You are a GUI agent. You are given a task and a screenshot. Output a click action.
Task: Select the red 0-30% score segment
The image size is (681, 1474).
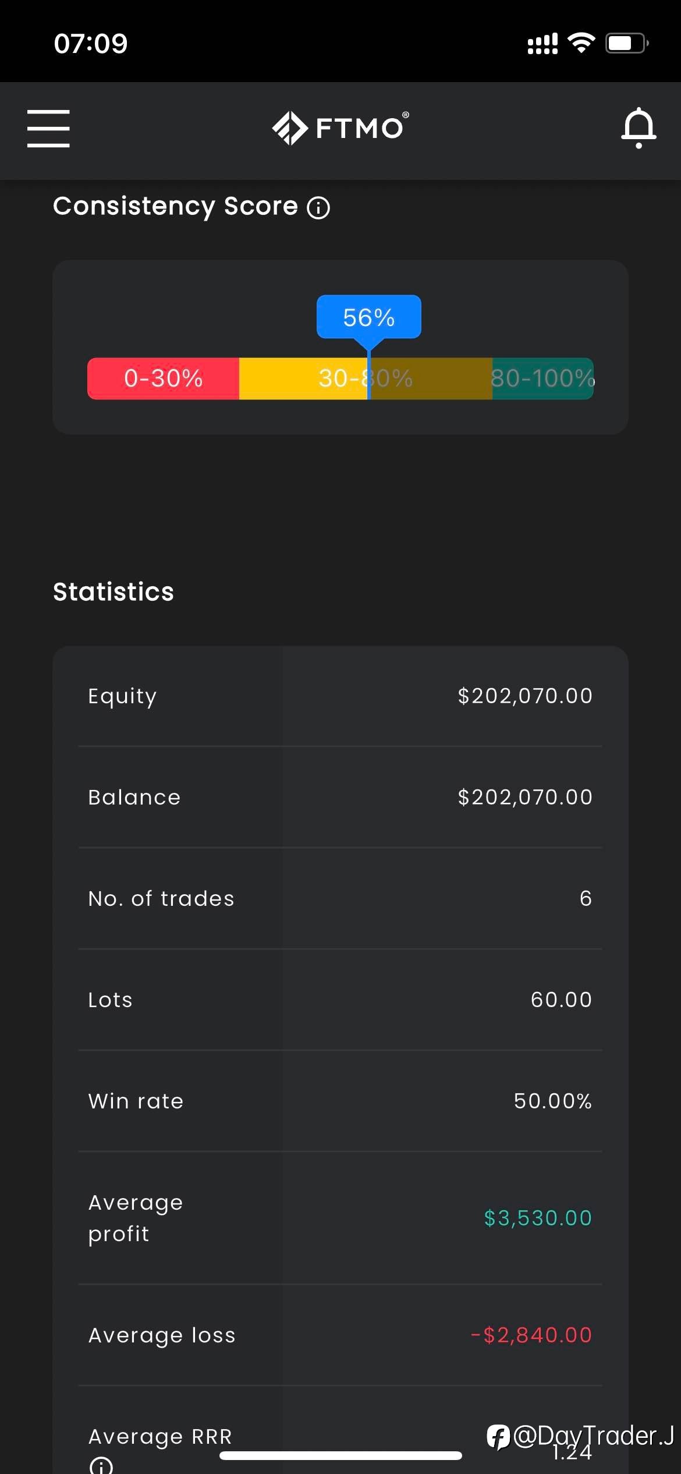pos(164,378)
